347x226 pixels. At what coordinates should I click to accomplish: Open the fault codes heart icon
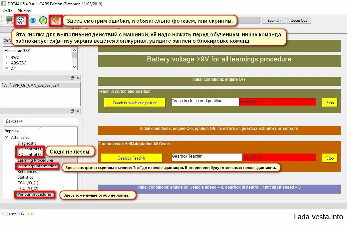pyautogui.click(x=55, y=20)
